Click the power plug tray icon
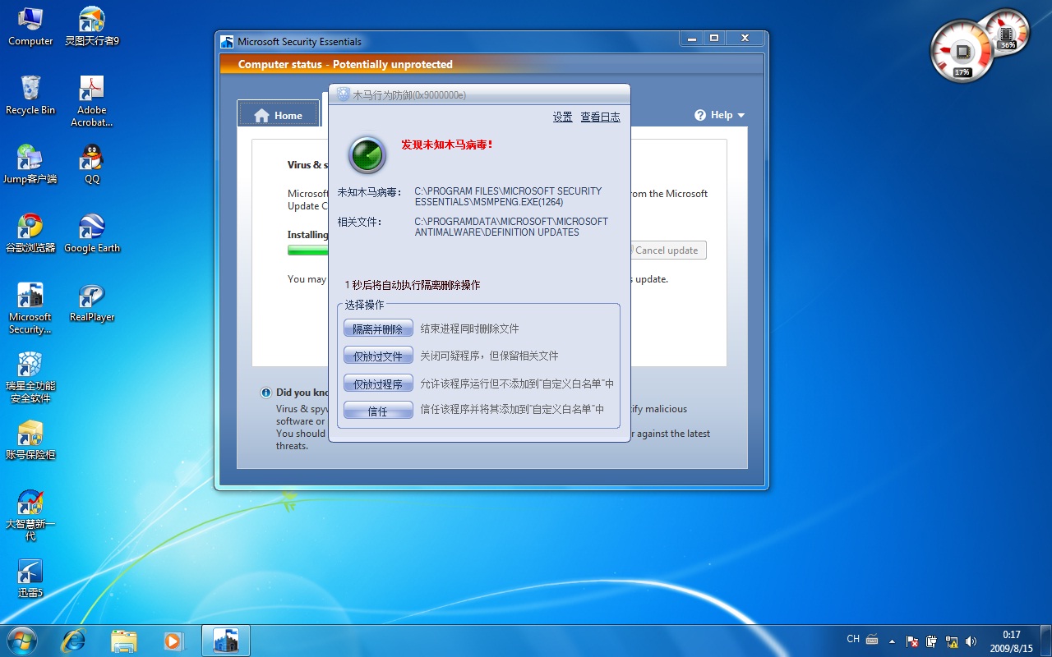 [x=932, y=641]
